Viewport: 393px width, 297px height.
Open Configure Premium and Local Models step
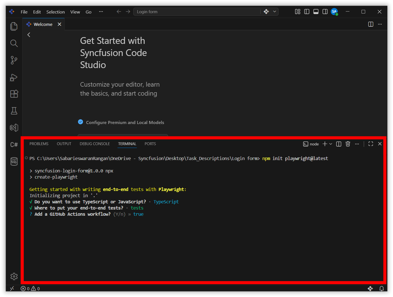pyautogui.click(x=125, y=122)
